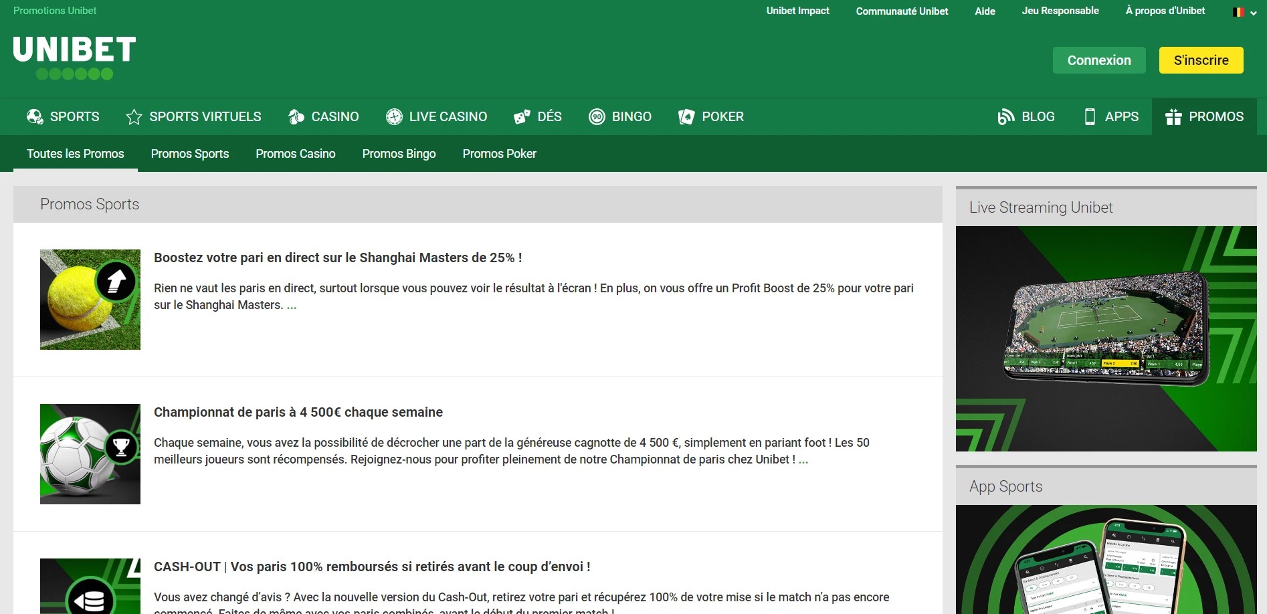Viewport: 1267px width, 614px height.
Task: Click the Apps phone icon
Action: point(1090,117)
